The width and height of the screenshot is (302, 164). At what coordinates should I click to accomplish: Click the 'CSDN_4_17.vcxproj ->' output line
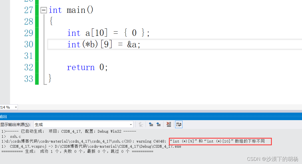[91, 146]
